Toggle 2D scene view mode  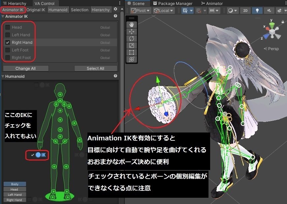point(245,11)
